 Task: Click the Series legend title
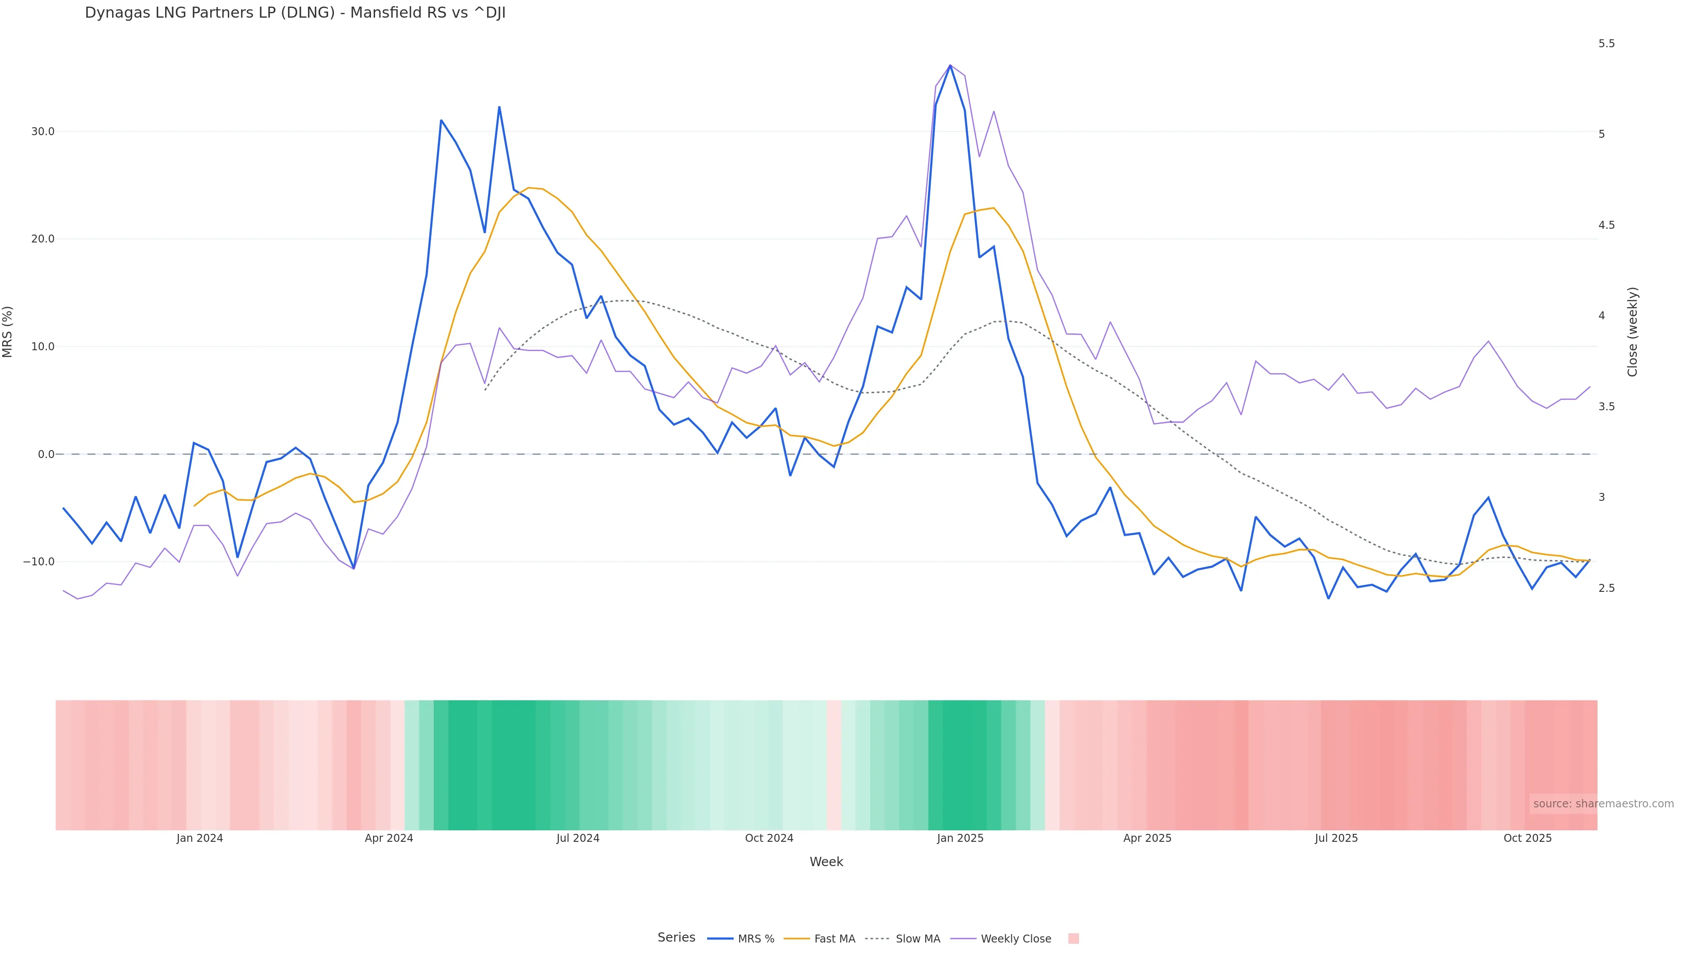click(x=676, y=938)
